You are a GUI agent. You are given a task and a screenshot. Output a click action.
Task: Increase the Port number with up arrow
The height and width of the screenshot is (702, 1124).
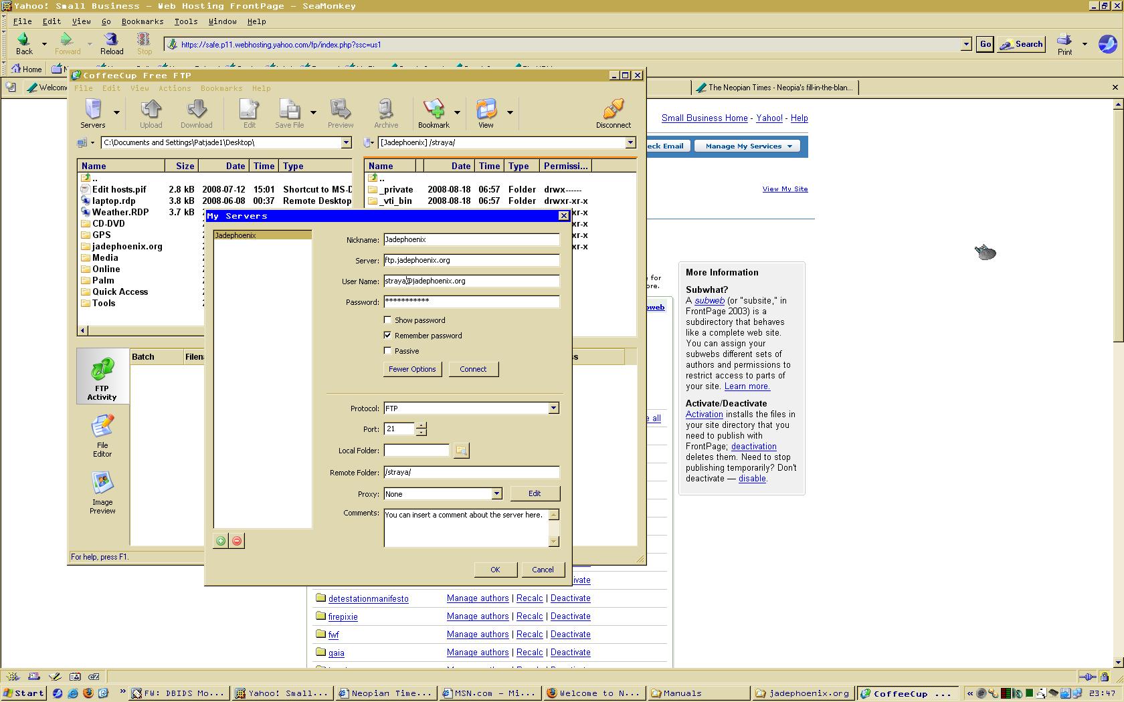click(421, 425)
